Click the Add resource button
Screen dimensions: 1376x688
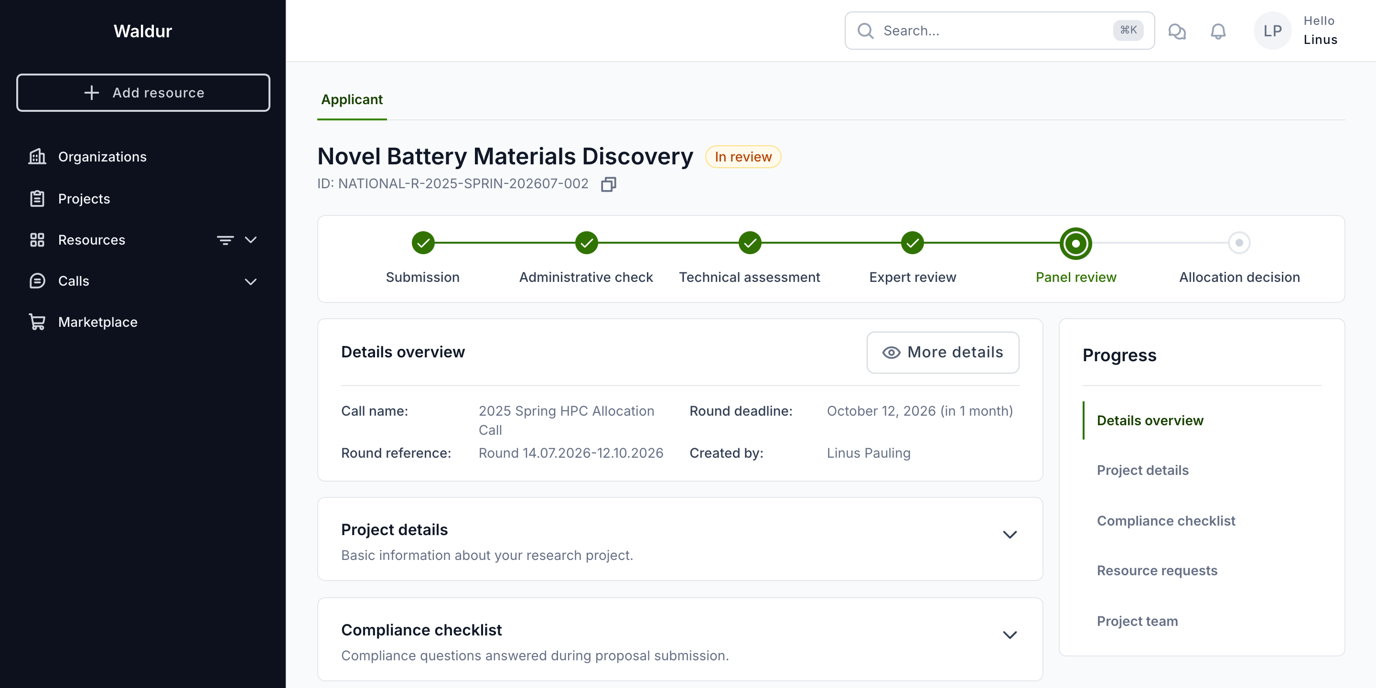click(x=143, y=92)
